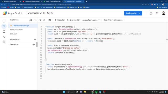
Task: Open the Gmail bookmark
Action: (4, 7)
